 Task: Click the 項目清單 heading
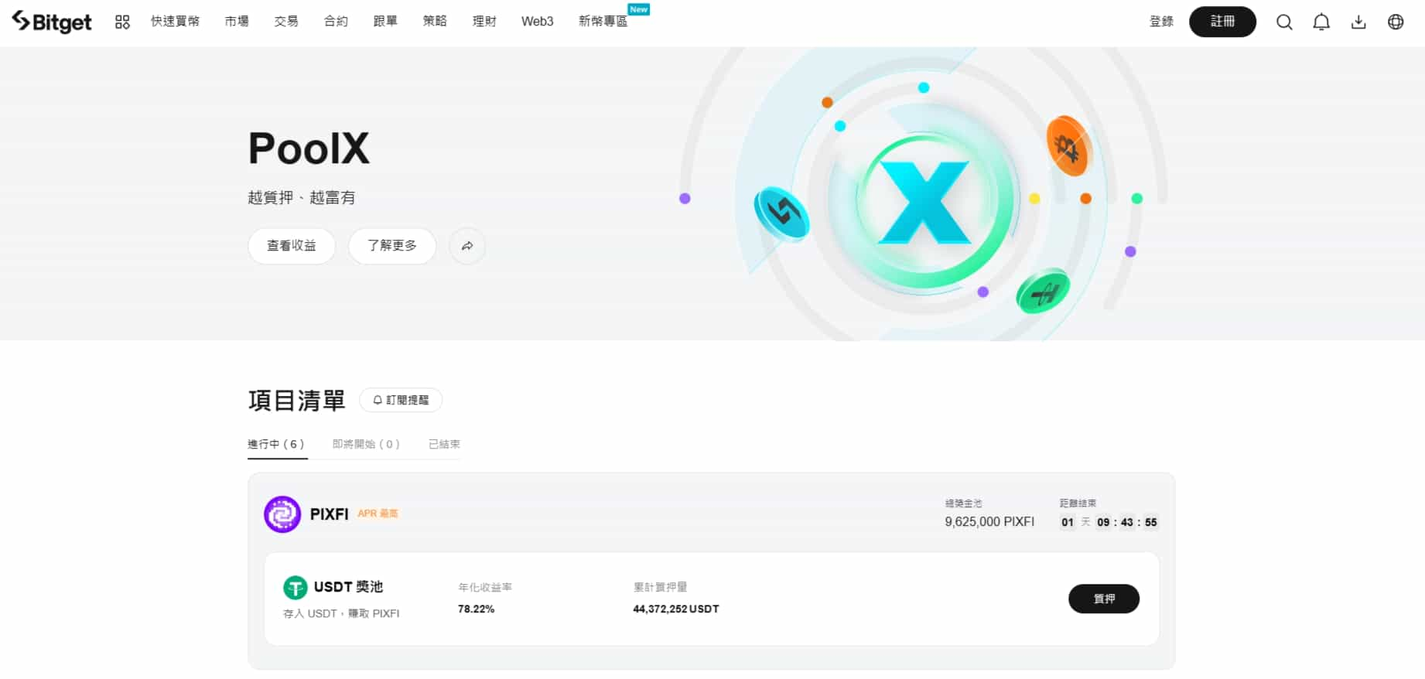tap(296, 401)
